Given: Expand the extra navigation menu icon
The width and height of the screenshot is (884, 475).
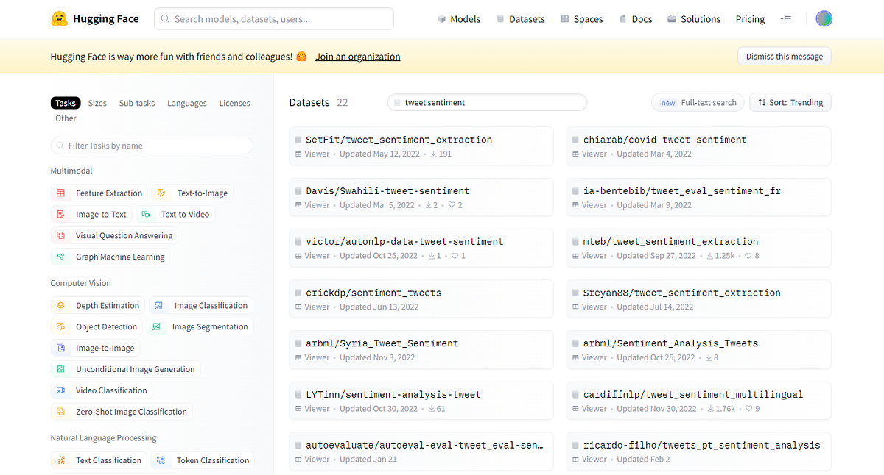Looking at the screenshot, I should (x=785, y=19).
